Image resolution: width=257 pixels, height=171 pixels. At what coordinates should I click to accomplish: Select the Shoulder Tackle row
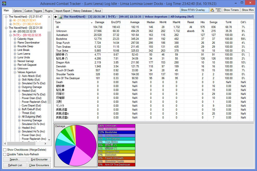(x=152, y=74)
